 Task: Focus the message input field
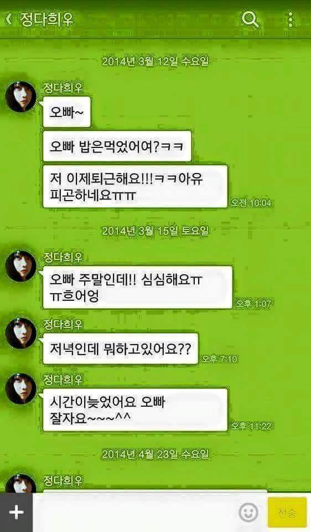(x=135, y=512)
